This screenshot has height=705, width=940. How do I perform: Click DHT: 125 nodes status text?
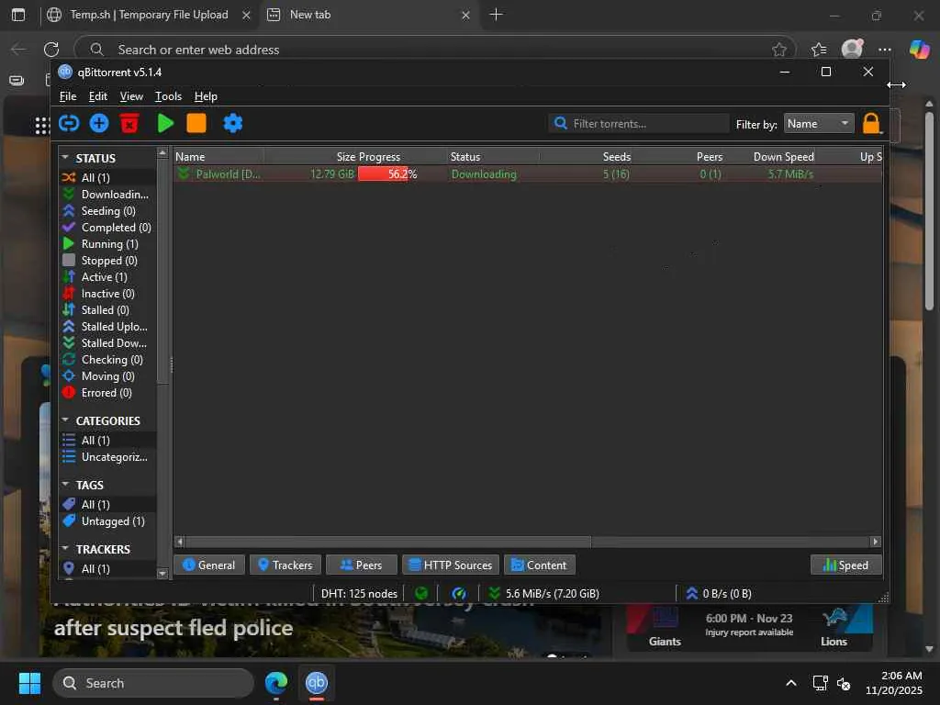359,594
